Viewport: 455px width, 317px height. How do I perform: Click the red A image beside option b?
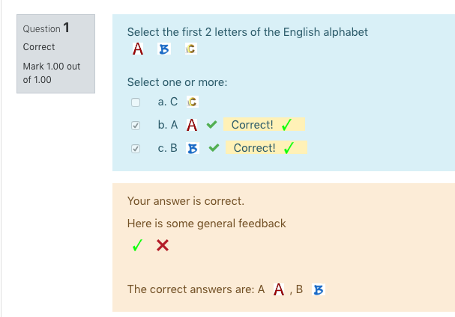pyautogui.click(x=192, y=125)
